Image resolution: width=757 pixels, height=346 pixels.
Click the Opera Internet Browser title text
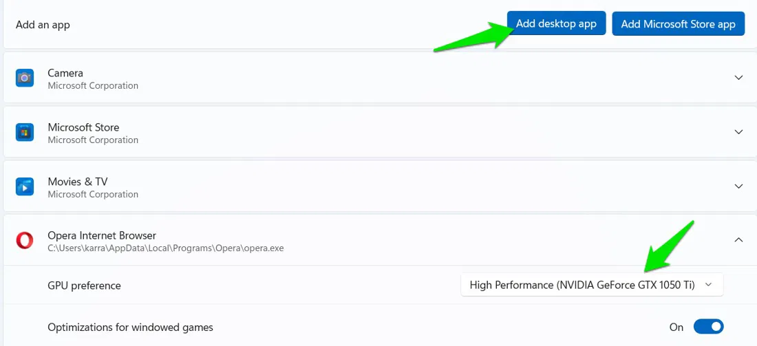[x=102, y=235]
